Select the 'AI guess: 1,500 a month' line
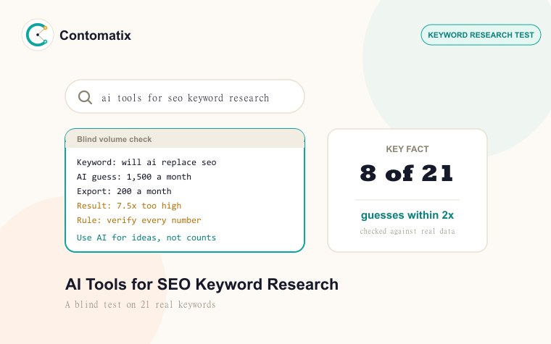The image size is (551, 344). 134,177
